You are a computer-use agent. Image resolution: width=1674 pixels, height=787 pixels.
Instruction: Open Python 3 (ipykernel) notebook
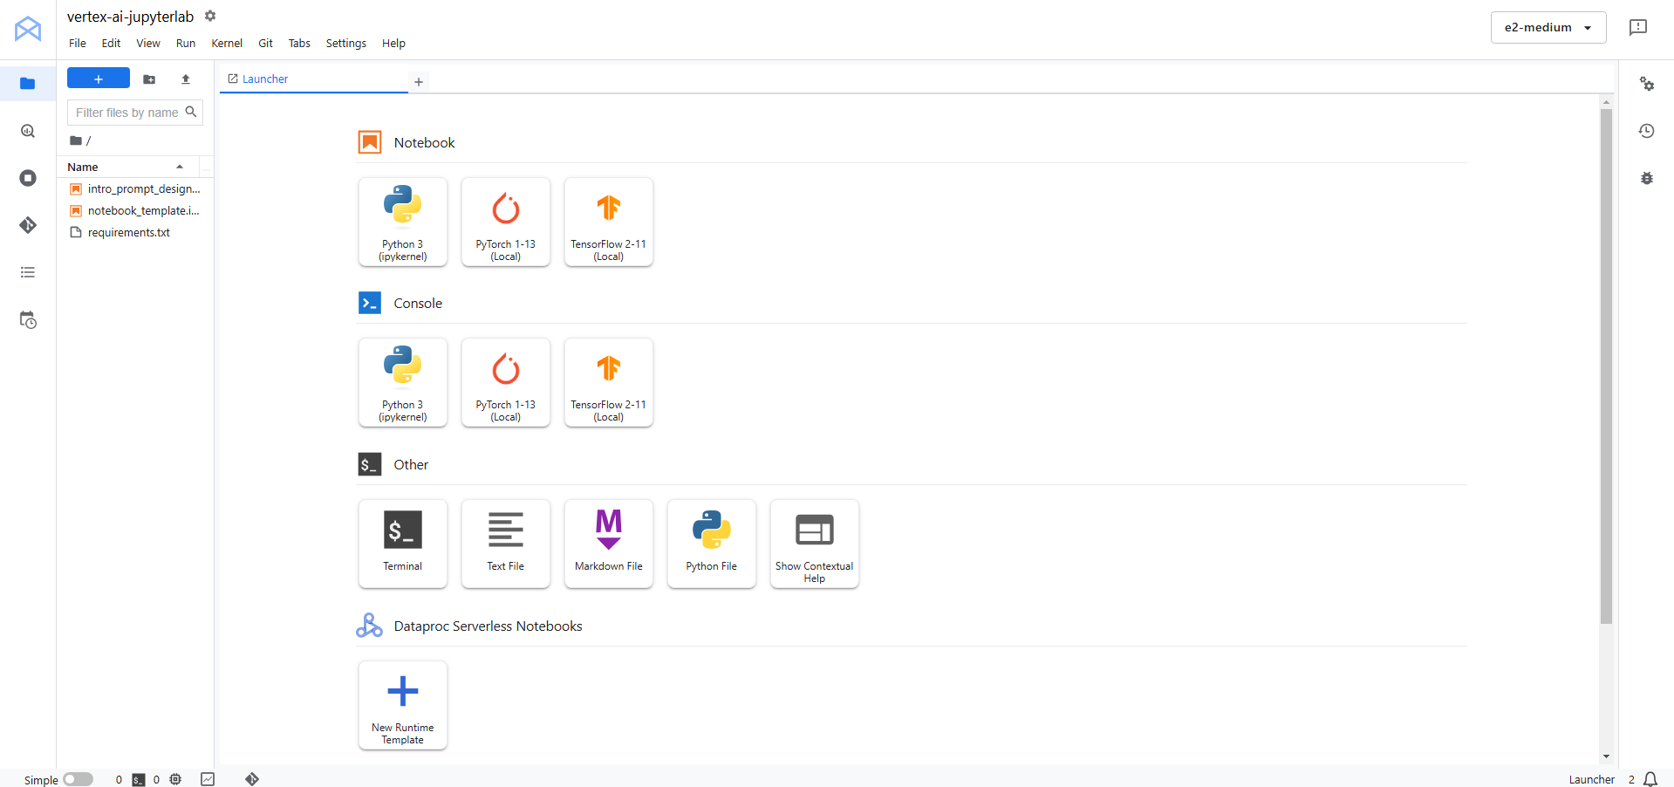point(402,222)
